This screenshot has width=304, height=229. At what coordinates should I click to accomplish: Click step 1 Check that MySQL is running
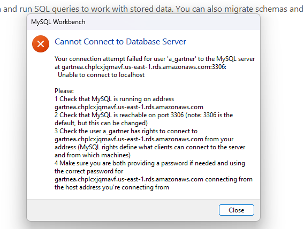click(x=115, y=99)
